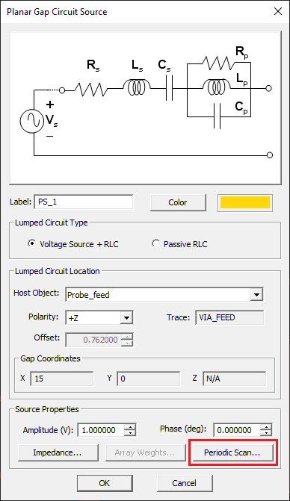Open the Color button
Screen dimensions: 290x501
[x=178, y=202]
